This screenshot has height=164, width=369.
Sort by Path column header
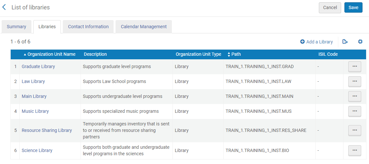(234, 54)
